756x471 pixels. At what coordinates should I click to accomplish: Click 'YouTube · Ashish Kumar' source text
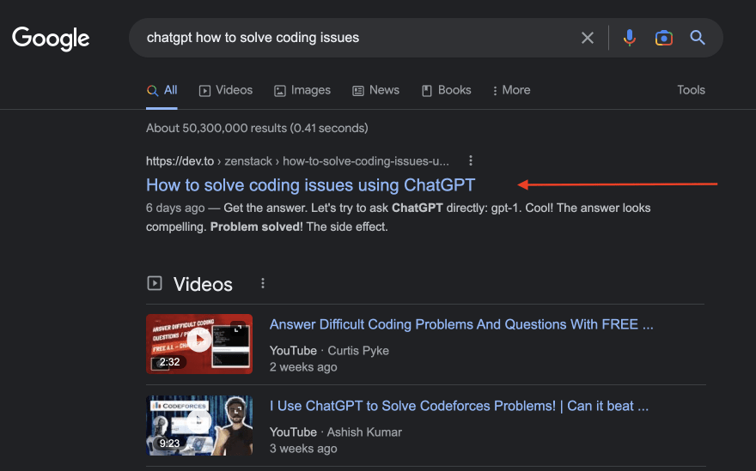(x=336, y=432)
